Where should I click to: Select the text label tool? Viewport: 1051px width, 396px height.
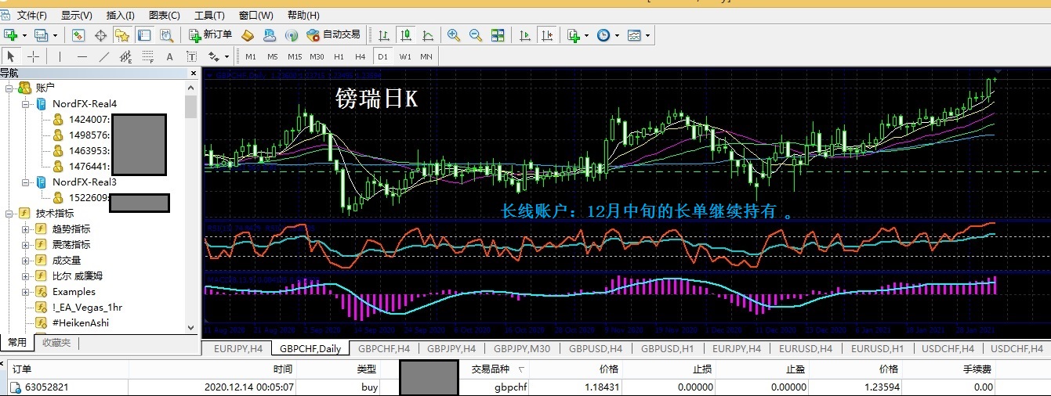(191, 56)
